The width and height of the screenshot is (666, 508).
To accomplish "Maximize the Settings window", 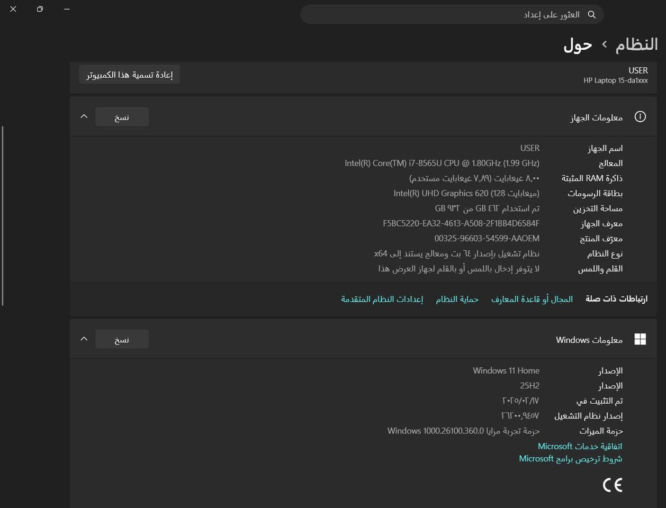I will pos(40,9).
